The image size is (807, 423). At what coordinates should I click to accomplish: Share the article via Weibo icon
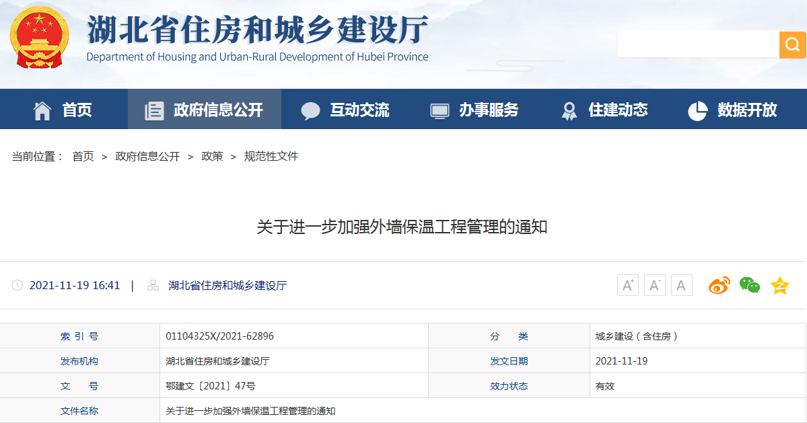click(x=720, y=285)
